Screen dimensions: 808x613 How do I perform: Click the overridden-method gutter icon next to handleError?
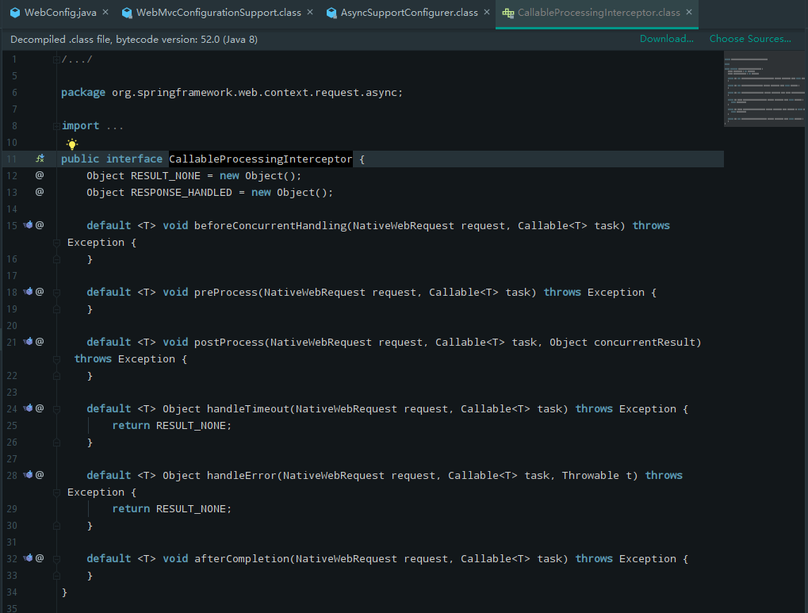30,475
